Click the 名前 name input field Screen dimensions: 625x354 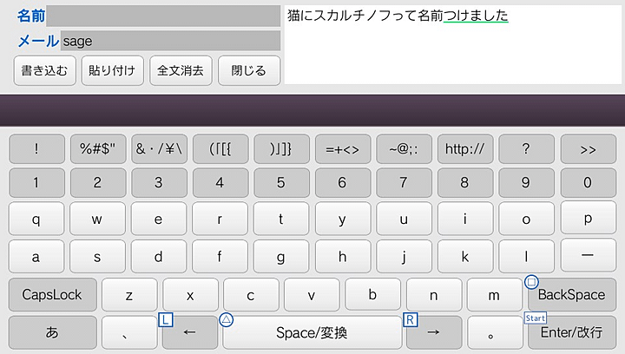tap(163, 16)
